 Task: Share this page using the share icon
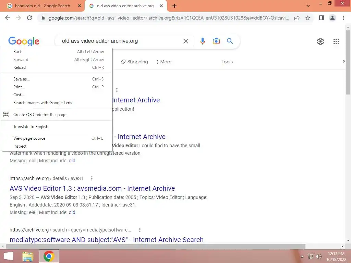pyautogui.click(x=297, y=18)
